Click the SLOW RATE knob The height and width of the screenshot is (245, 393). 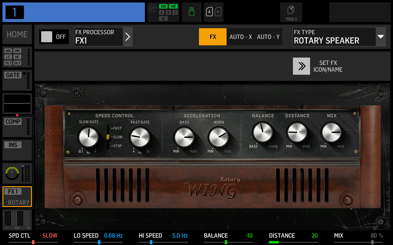(88, 137)
